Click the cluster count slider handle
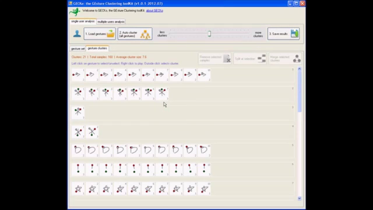Viewport: 373px width, 210px height. (209, 34)
